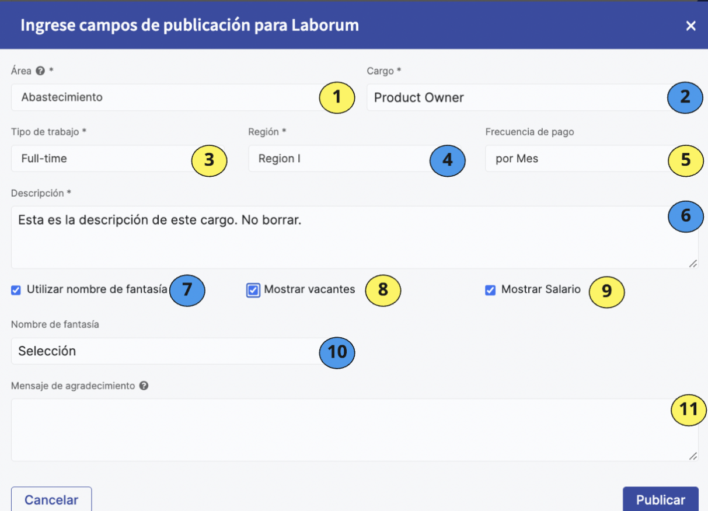Toggle the Mostrar vacantes checkbox

[253, 290]
